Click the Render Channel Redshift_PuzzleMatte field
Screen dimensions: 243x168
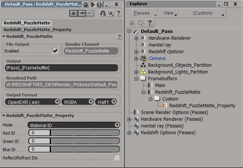pos(91,51)
